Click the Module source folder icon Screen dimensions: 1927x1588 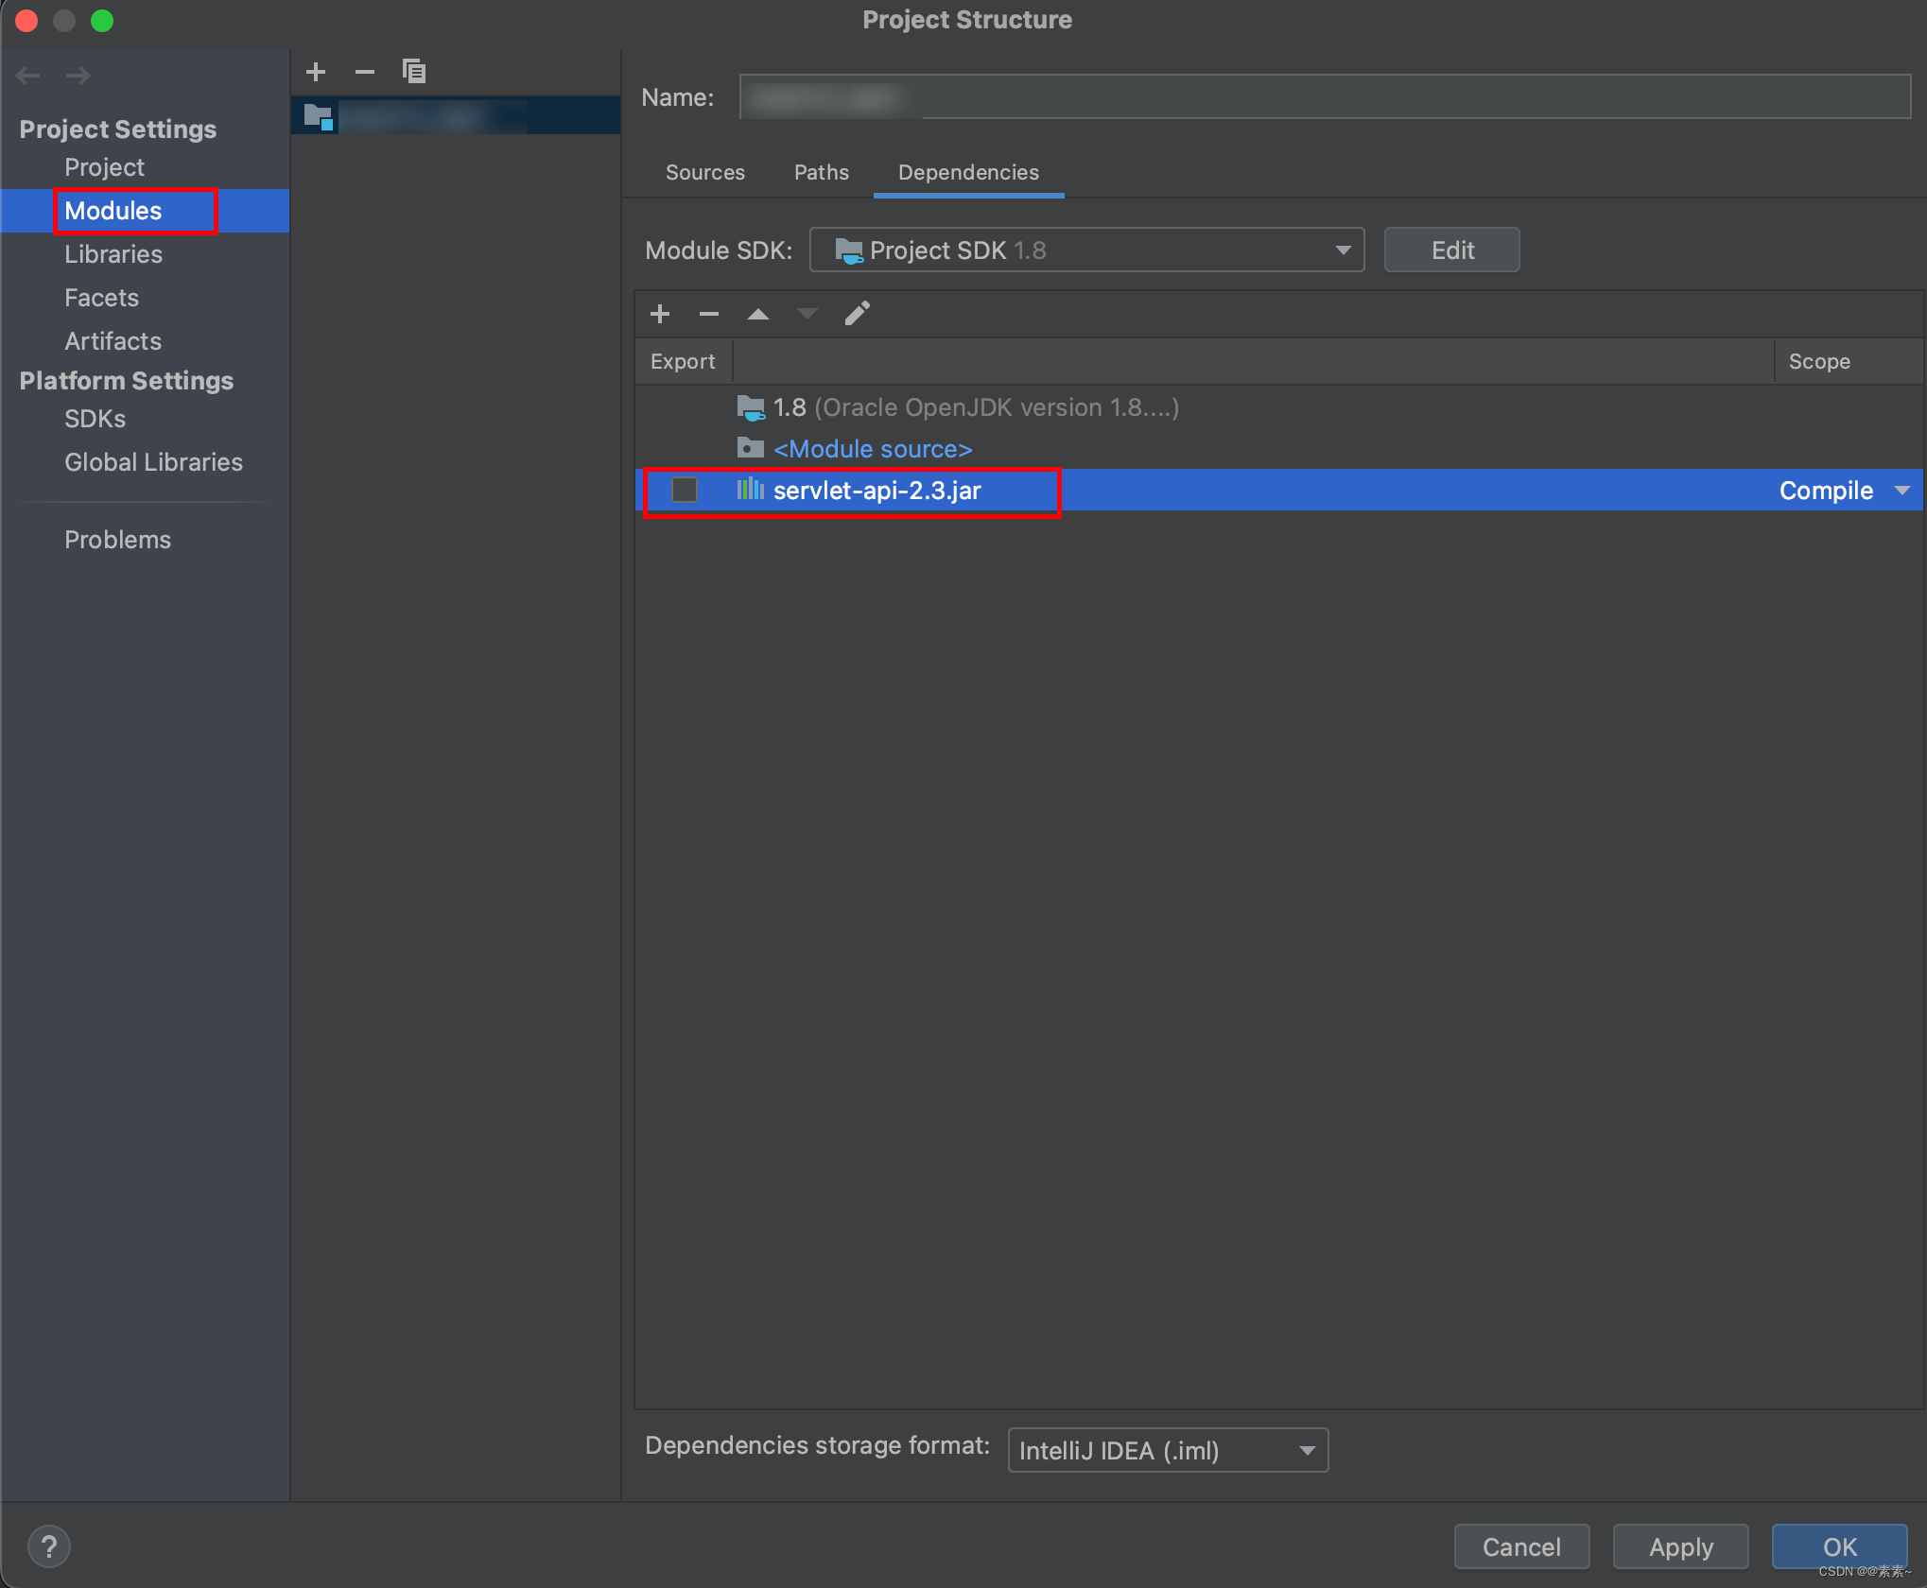751,448
